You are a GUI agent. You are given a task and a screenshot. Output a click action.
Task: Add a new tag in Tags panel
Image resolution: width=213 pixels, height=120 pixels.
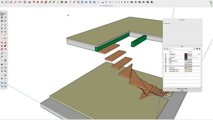click(x=165, y=49)
